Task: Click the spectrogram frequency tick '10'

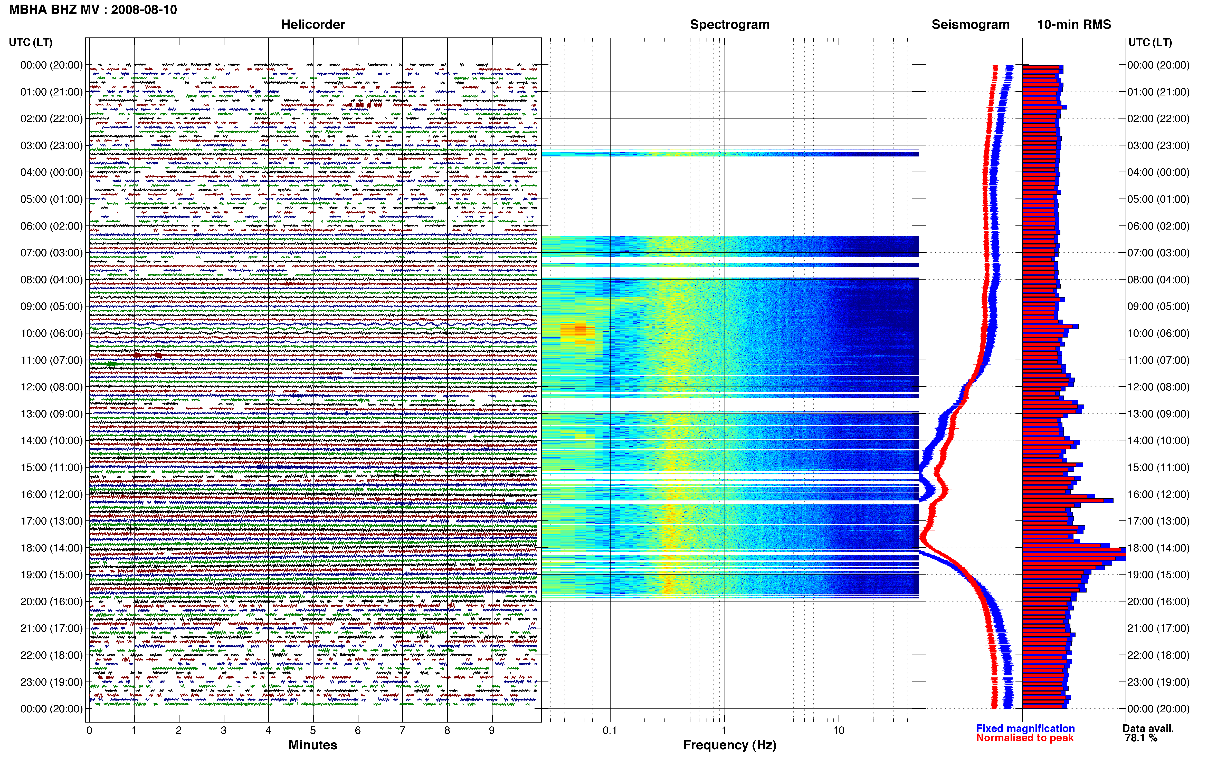Action: point(838,730)
